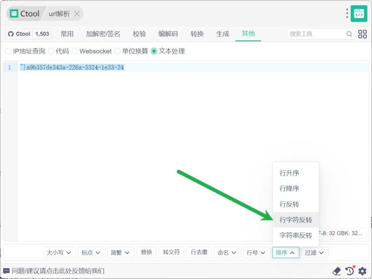Open the history clock icon
Image resolution: width=372 pixels, height=279 pixels.
[x=349, y=271]
